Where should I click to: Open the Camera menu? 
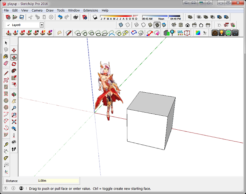click(37, 10)
